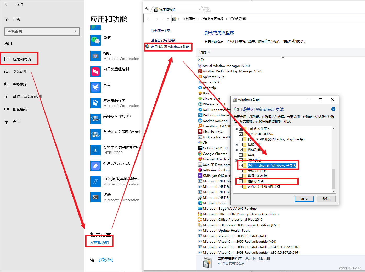Open the Programs and Features (程序和功能) link
This screenshot has width=365, height=272.
pyautogui.click(x=99, y=242)
